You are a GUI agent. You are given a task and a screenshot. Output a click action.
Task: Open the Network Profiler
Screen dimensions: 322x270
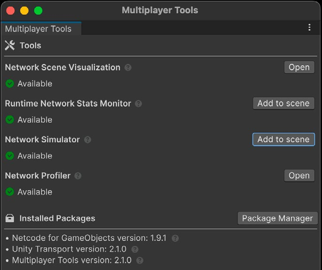[x=299, y=176]
